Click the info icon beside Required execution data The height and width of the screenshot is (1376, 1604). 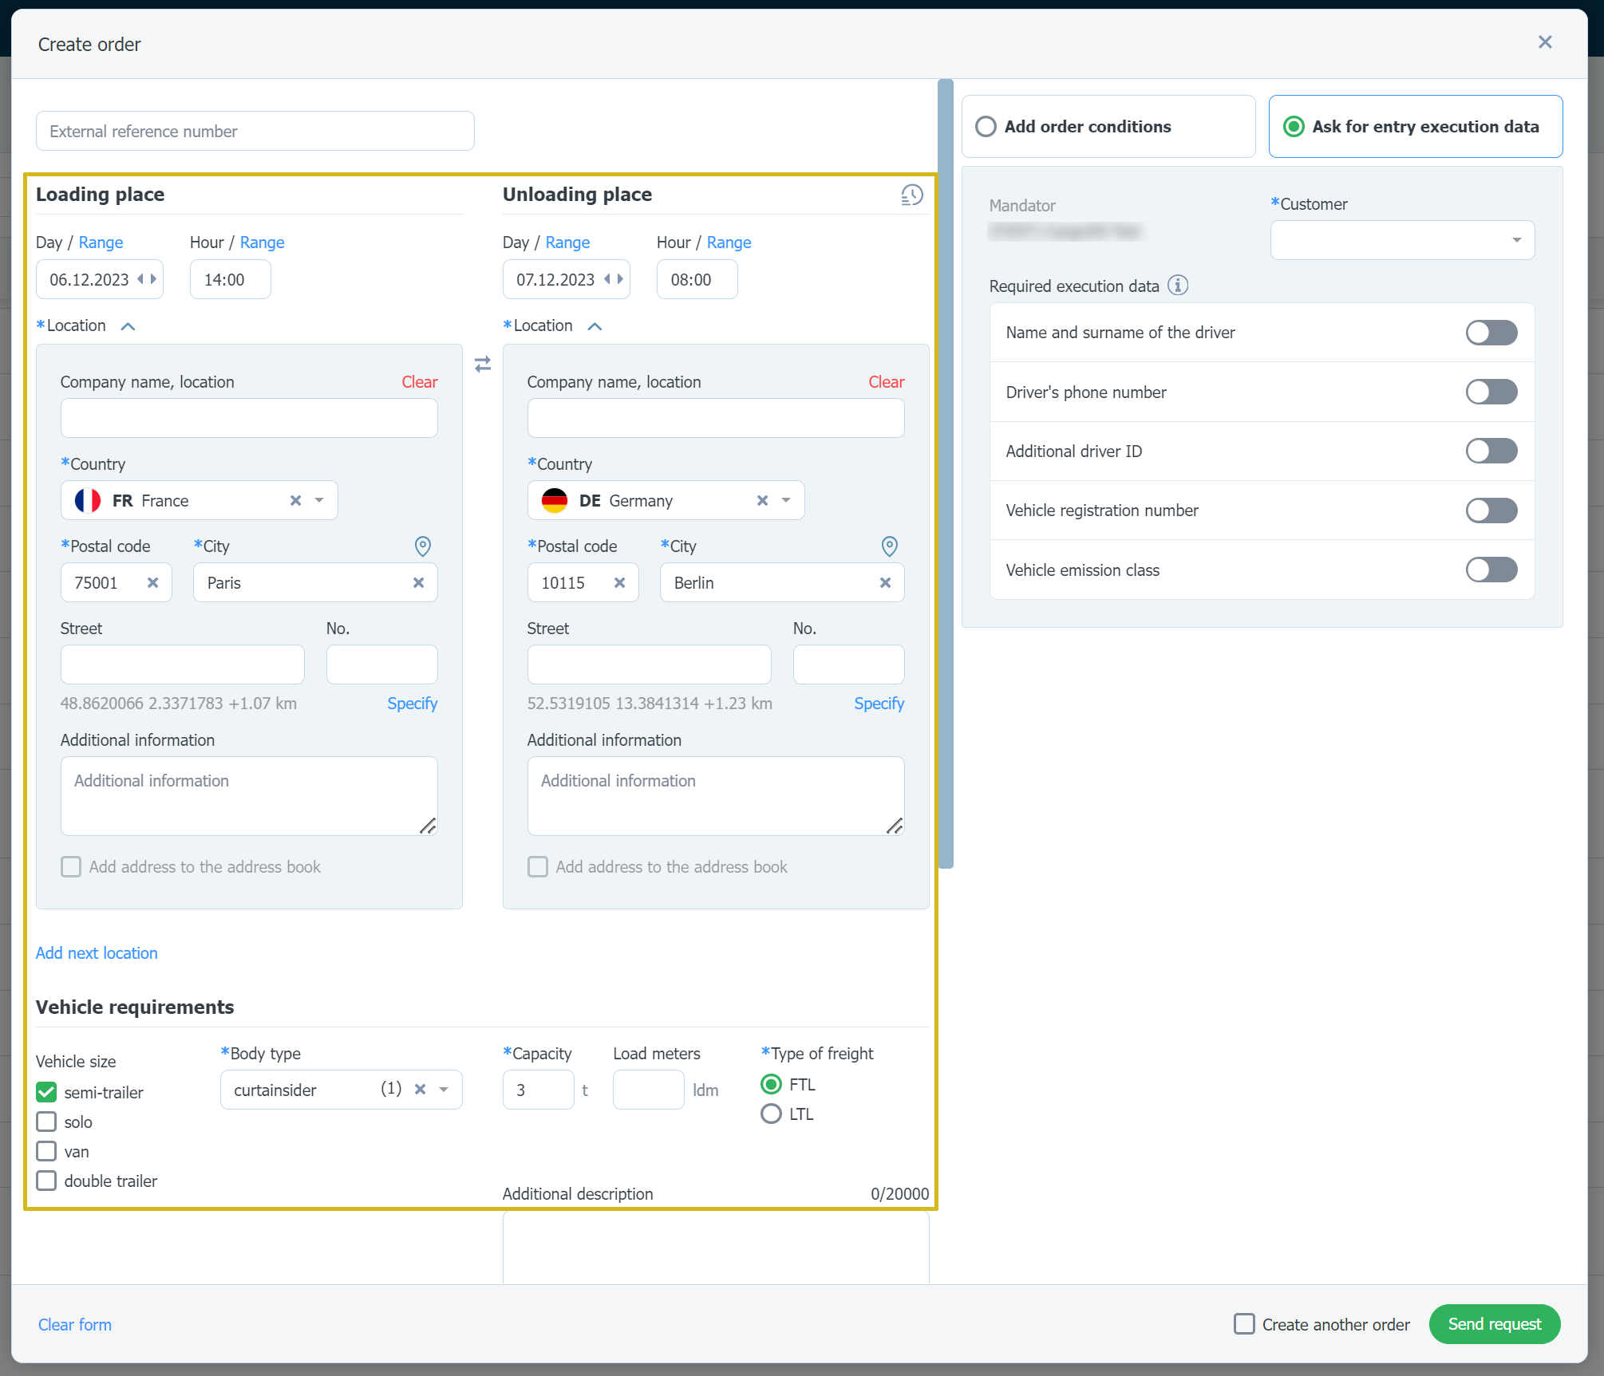click(x=1178, y=286)
